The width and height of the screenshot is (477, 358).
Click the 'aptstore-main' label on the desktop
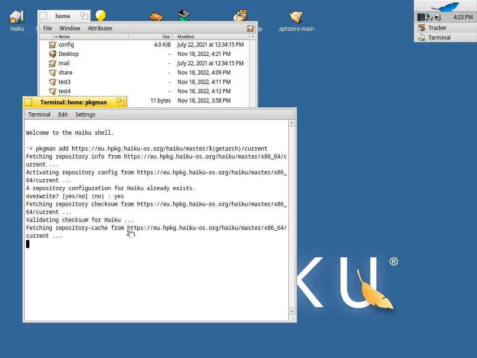click(296, 28)
